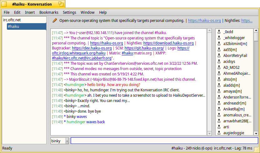Screen dimensions: 260x153
Task: Click the user icon beside andreasdr[m]
Action: click(219, 103)
